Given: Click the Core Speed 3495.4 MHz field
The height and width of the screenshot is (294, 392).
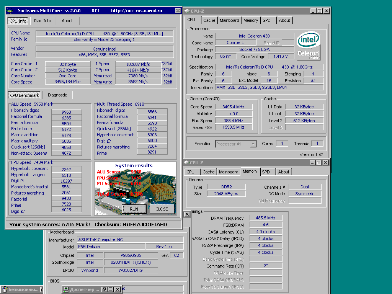Looking at the screenshot, I should [x=234, y=107].
